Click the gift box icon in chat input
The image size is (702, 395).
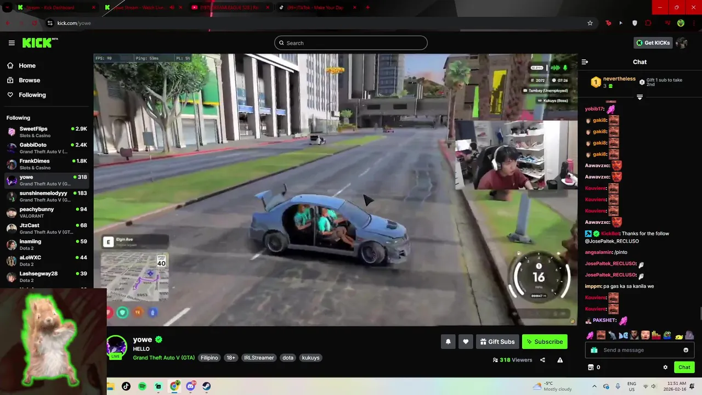[x=594, y=350]
